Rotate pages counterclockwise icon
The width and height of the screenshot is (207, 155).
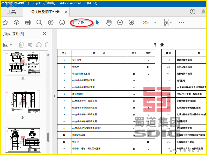pos(39,45)
